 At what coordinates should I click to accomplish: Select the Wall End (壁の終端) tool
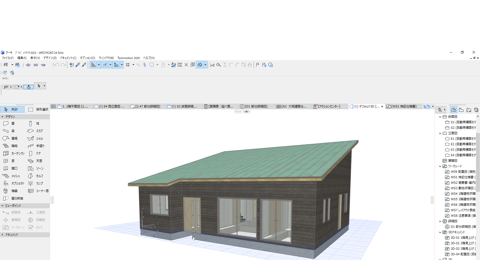13,198
